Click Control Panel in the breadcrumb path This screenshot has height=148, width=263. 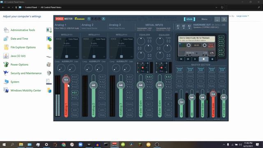(x=31, y=7)
